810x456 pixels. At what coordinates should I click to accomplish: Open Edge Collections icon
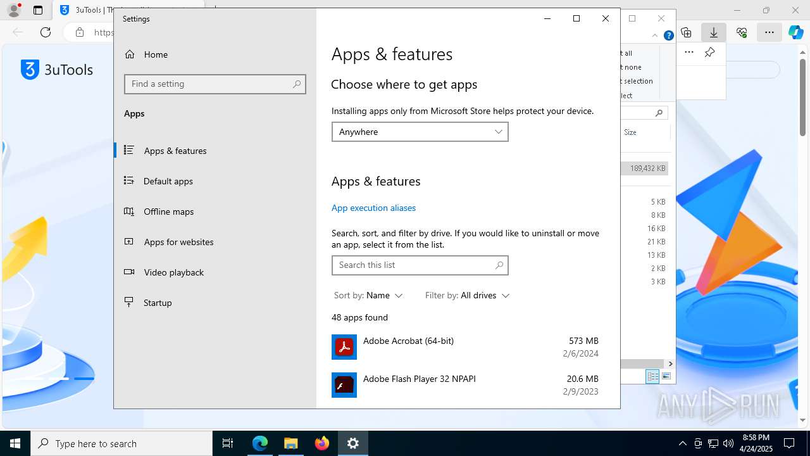click(x=686, y=32)
